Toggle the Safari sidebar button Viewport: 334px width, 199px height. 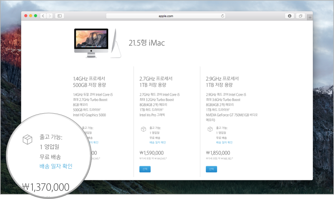[60, 16]
